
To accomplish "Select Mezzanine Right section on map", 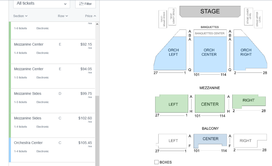I will pyautogui.click(x=248, y=100).
